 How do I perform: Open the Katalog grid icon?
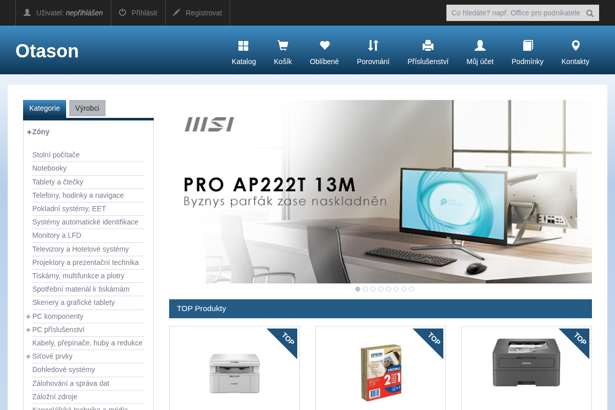click(x=243, y=46)
